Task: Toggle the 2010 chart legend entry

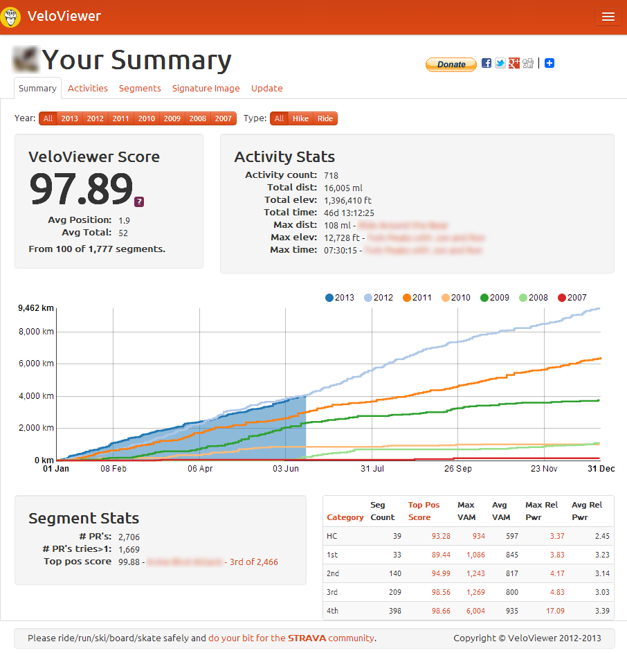Action: pos(456,298)
